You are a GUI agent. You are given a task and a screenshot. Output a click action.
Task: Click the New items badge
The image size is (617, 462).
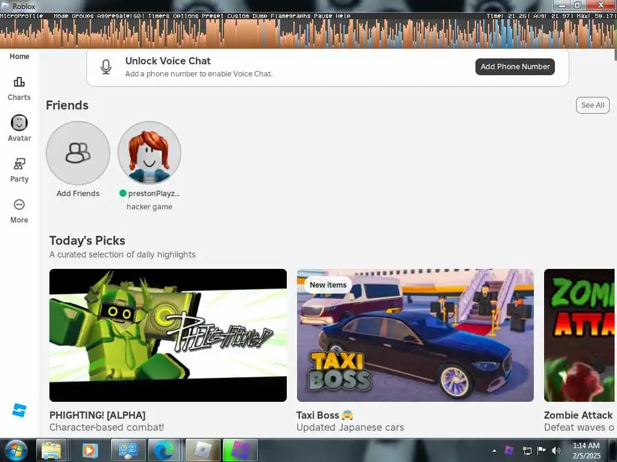tap(328, 285)
